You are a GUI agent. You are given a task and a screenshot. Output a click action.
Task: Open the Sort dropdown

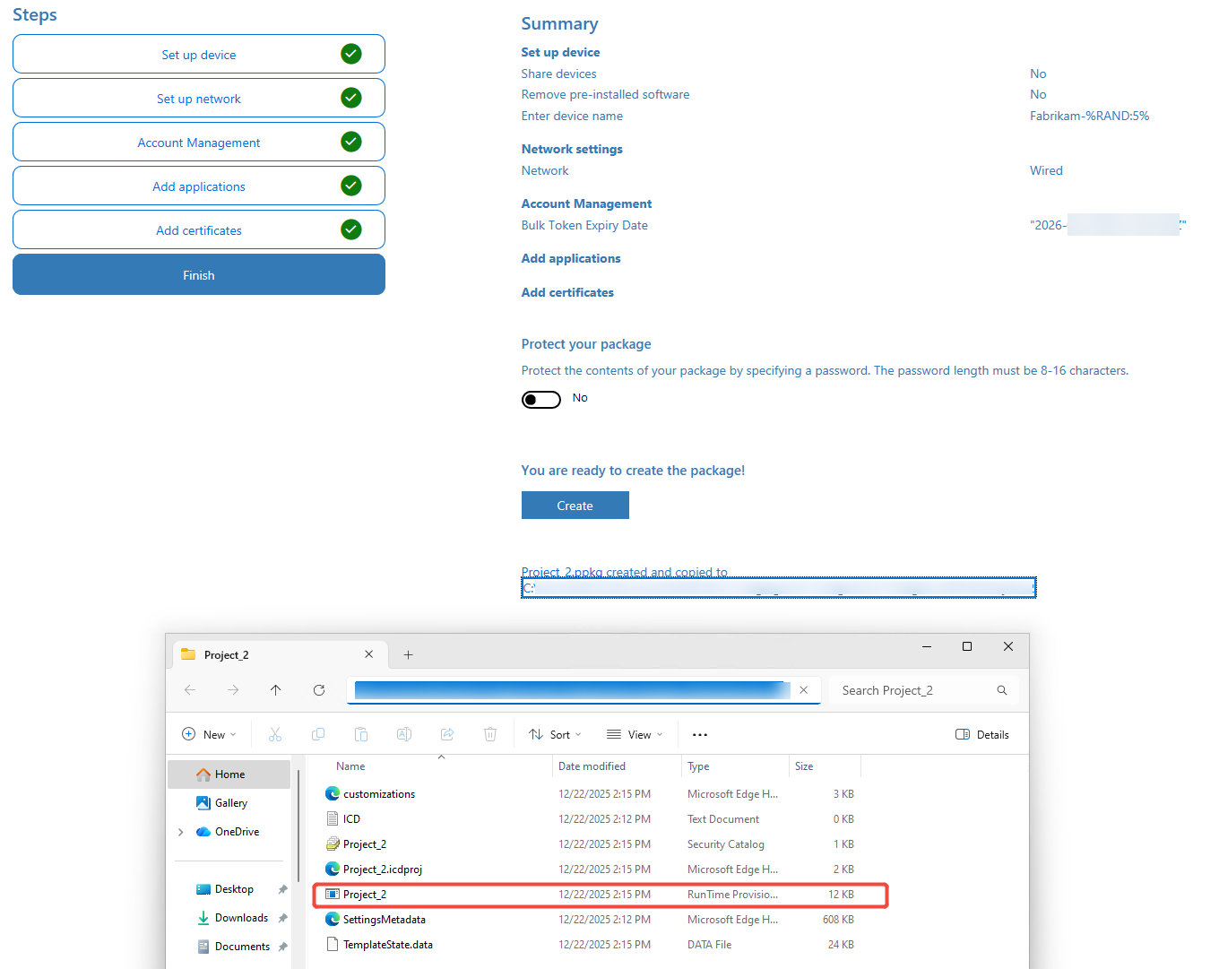[x=555, y=734]
